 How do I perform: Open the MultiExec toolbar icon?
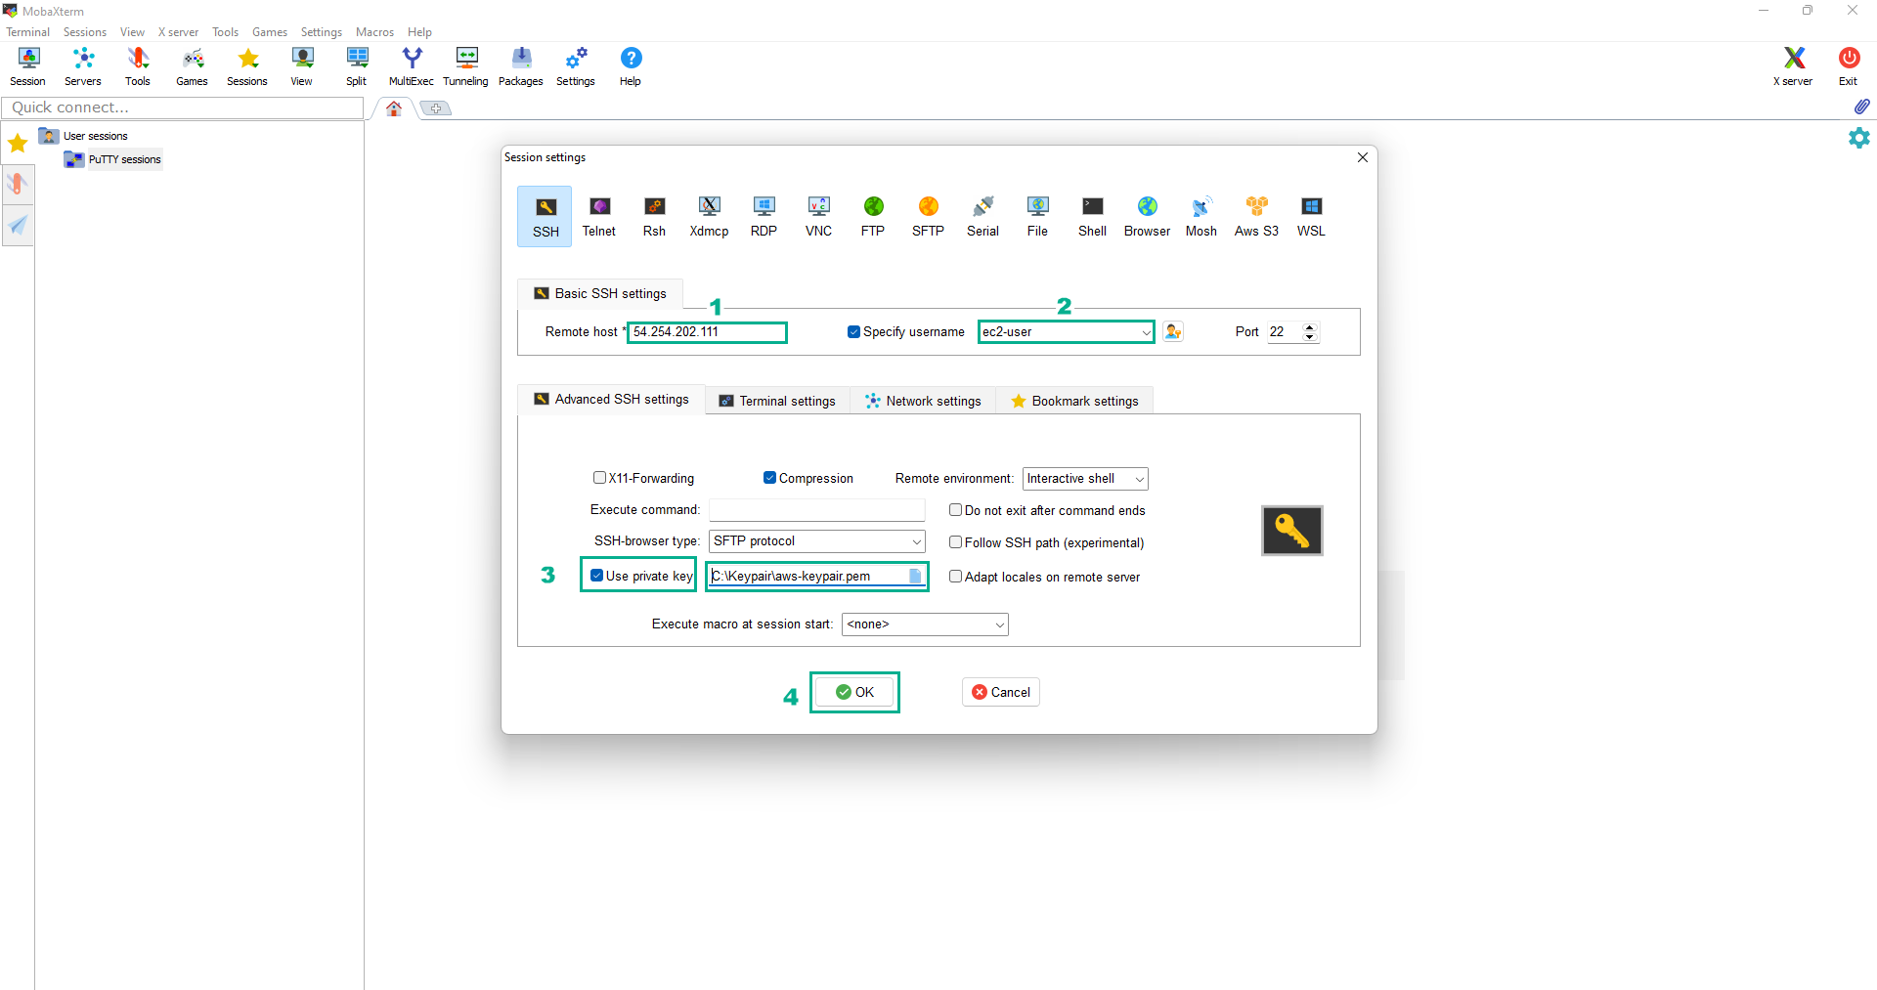[412, 67]
